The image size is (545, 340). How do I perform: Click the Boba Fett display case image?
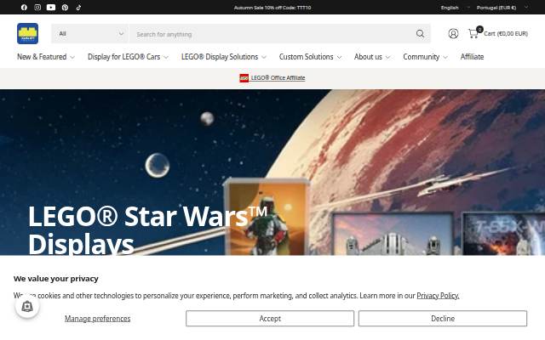(266, 217)
